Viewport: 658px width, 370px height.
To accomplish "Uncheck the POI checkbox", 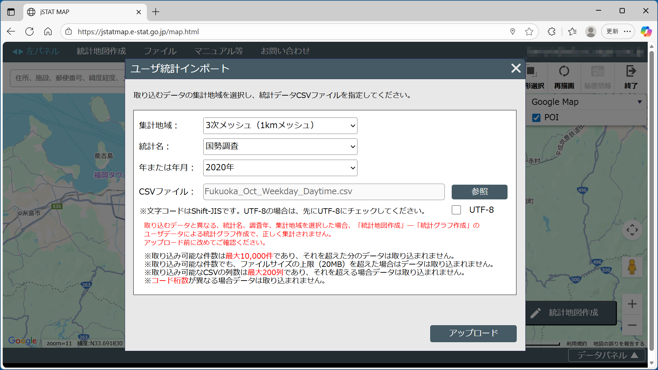I will (536, 118).
